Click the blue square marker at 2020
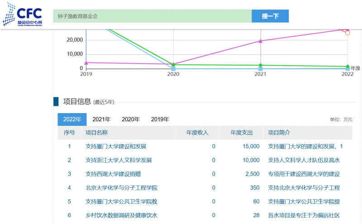The image size is (362, 224). [173, 69]
